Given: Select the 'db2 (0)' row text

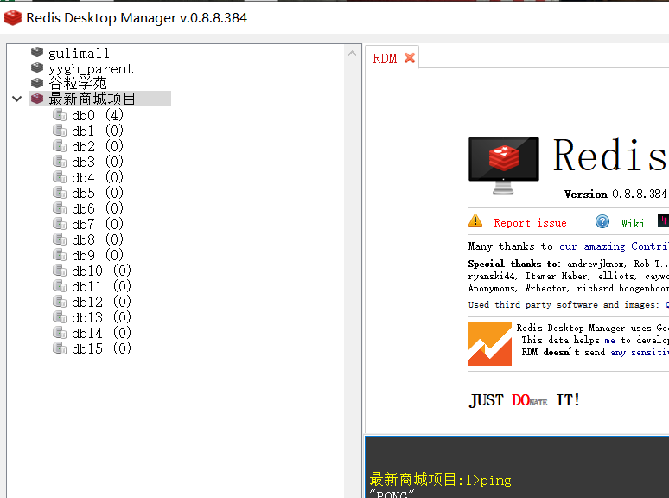Looking at the screenshot, I should coord(98,146).
